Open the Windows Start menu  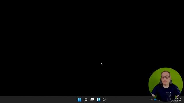coord(79,100)
